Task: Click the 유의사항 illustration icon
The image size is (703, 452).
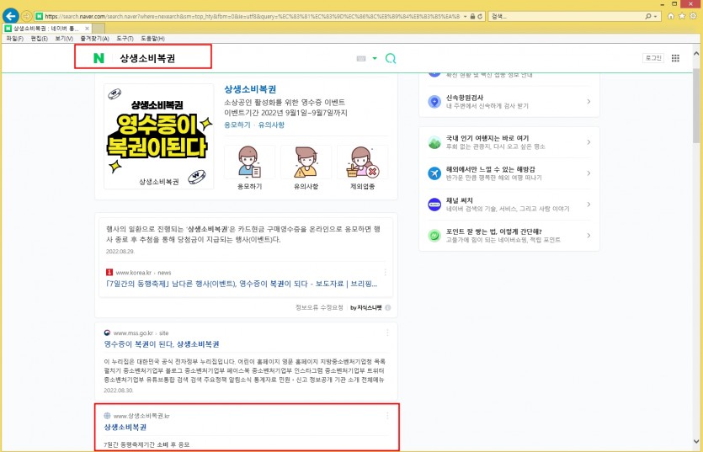Action: point(306,162)
